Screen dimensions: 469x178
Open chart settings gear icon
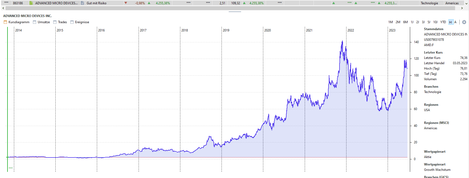click(464, 22)
